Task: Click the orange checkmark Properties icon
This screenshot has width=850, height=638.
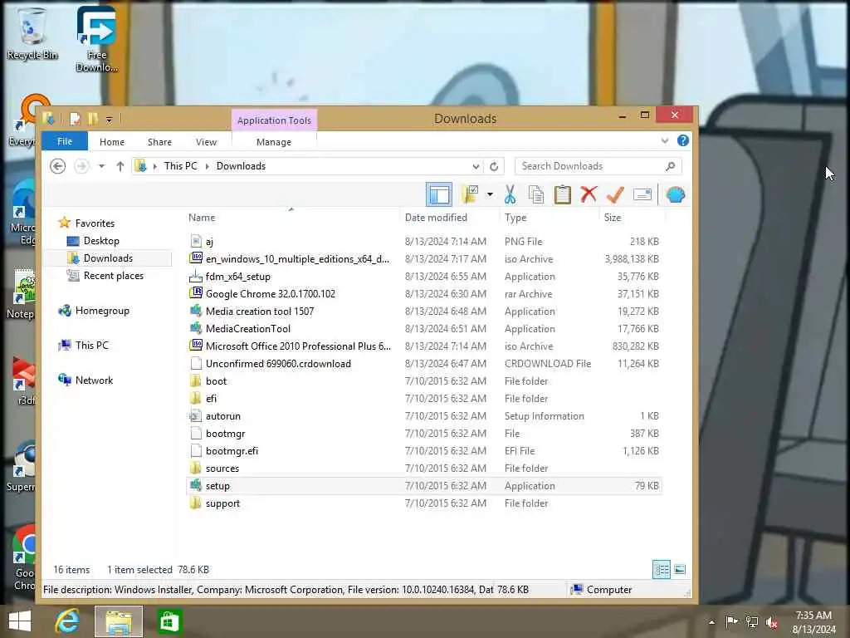Action: pos(615,194)
